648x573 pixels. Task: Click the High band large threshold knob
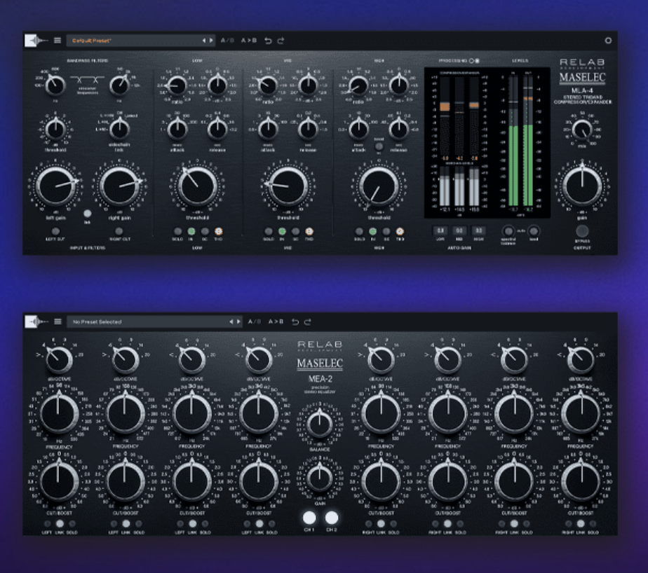(379, 186)
